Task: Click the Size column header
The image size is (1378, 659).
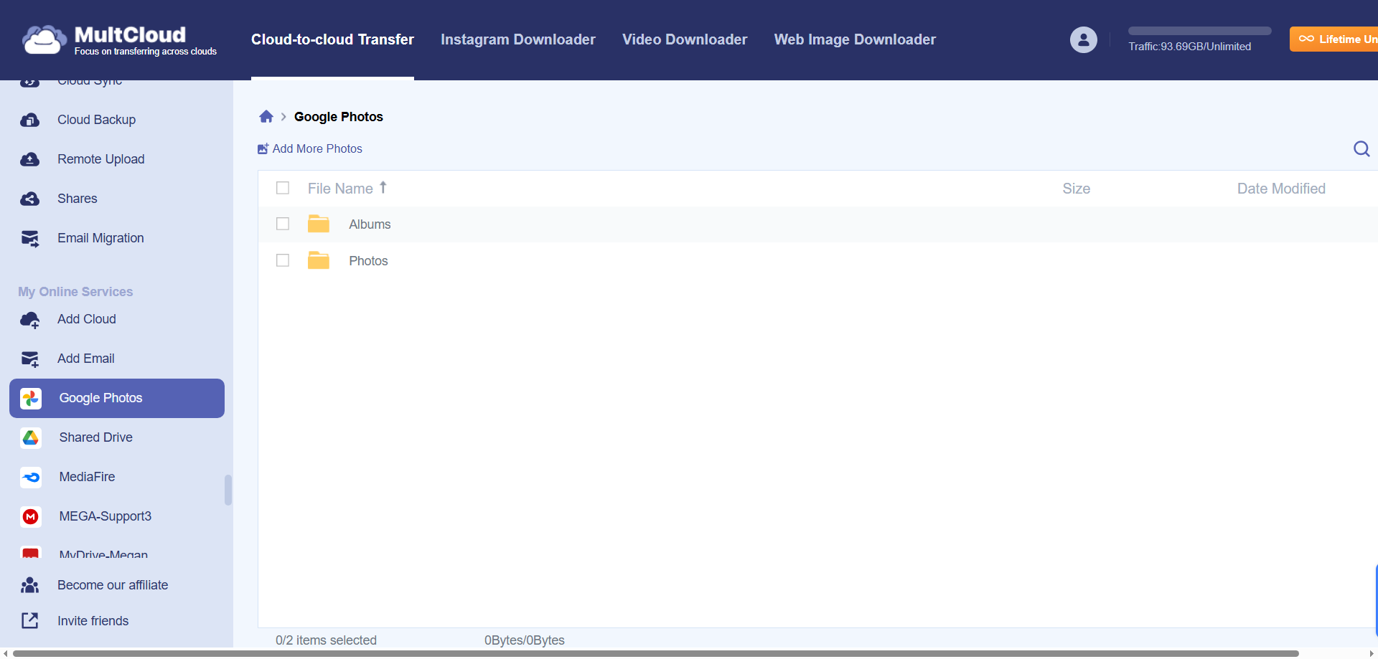Action: [x=1077, y=189]
